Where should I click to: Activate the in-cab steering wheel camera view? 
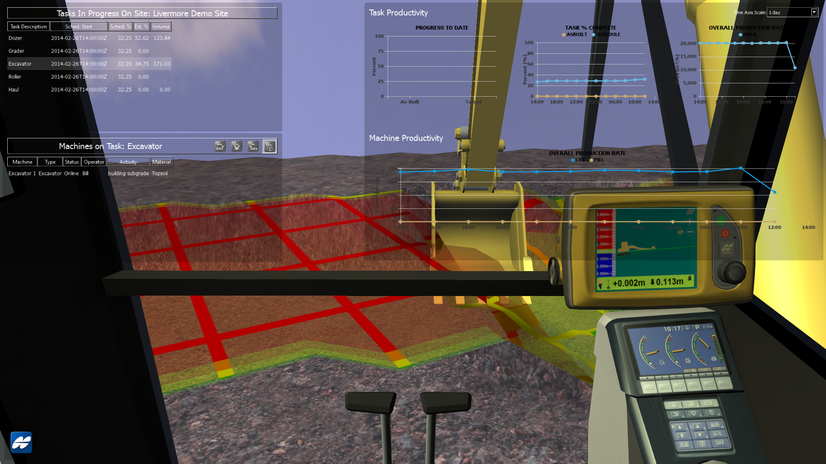coord(269,146)
